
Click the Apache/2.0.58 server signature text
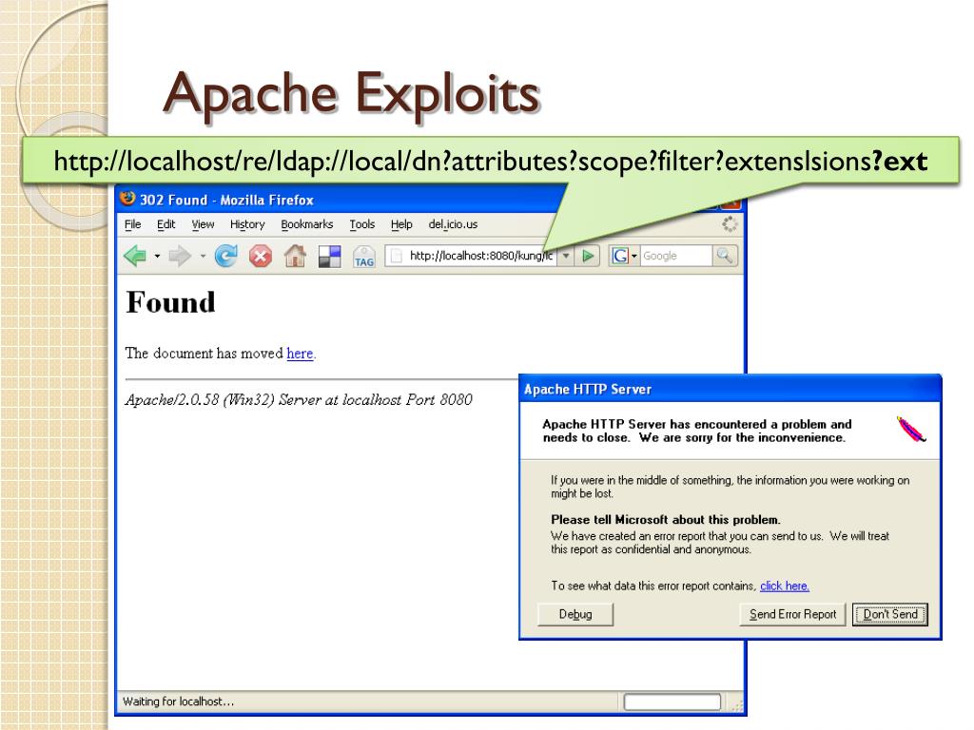click(x=299, y=399)
